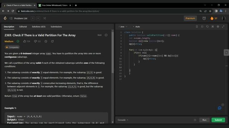
Task: Click the browser address bar URL
Action: click(x=60, y=11)
